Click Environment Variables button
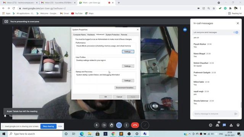Image resolution: width=244 pixels, height=137 pixels. coord(125,88)
